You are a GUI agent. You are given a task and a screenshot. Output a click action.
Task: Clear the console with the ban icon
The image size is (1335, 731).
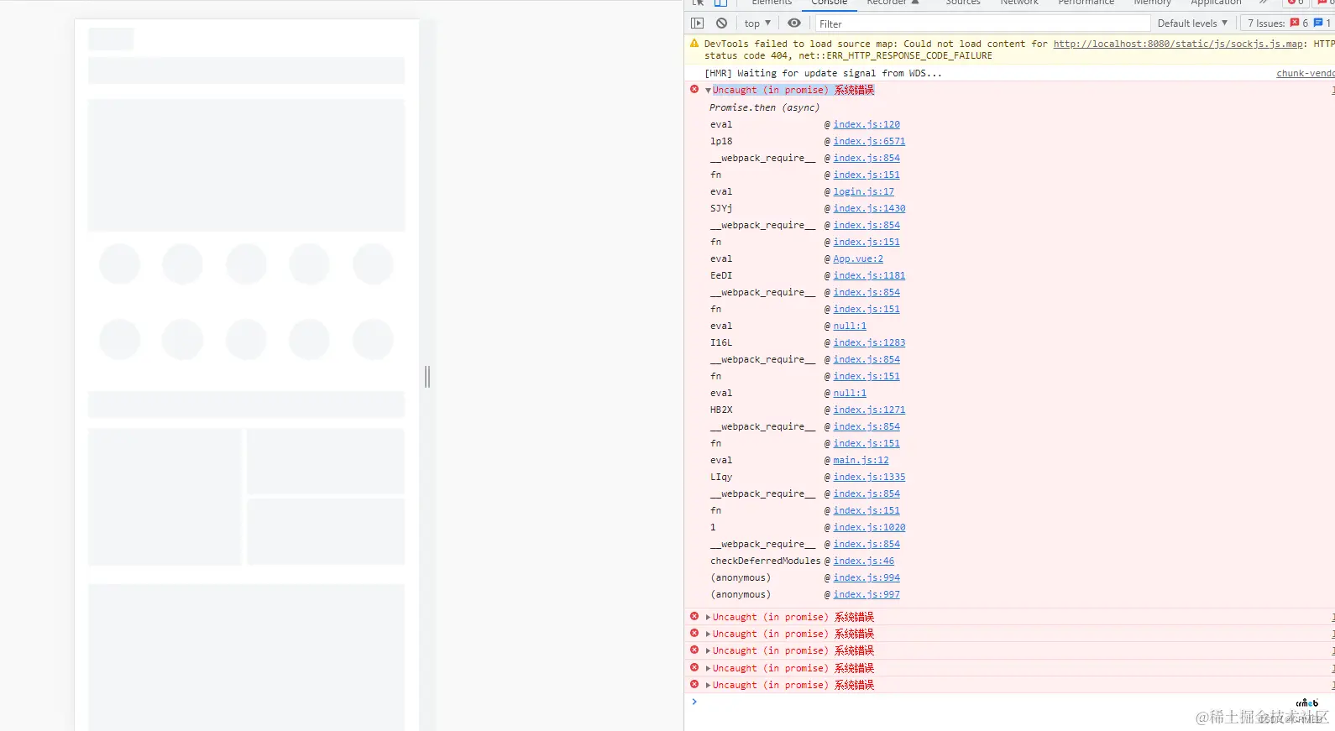(721, 23)
